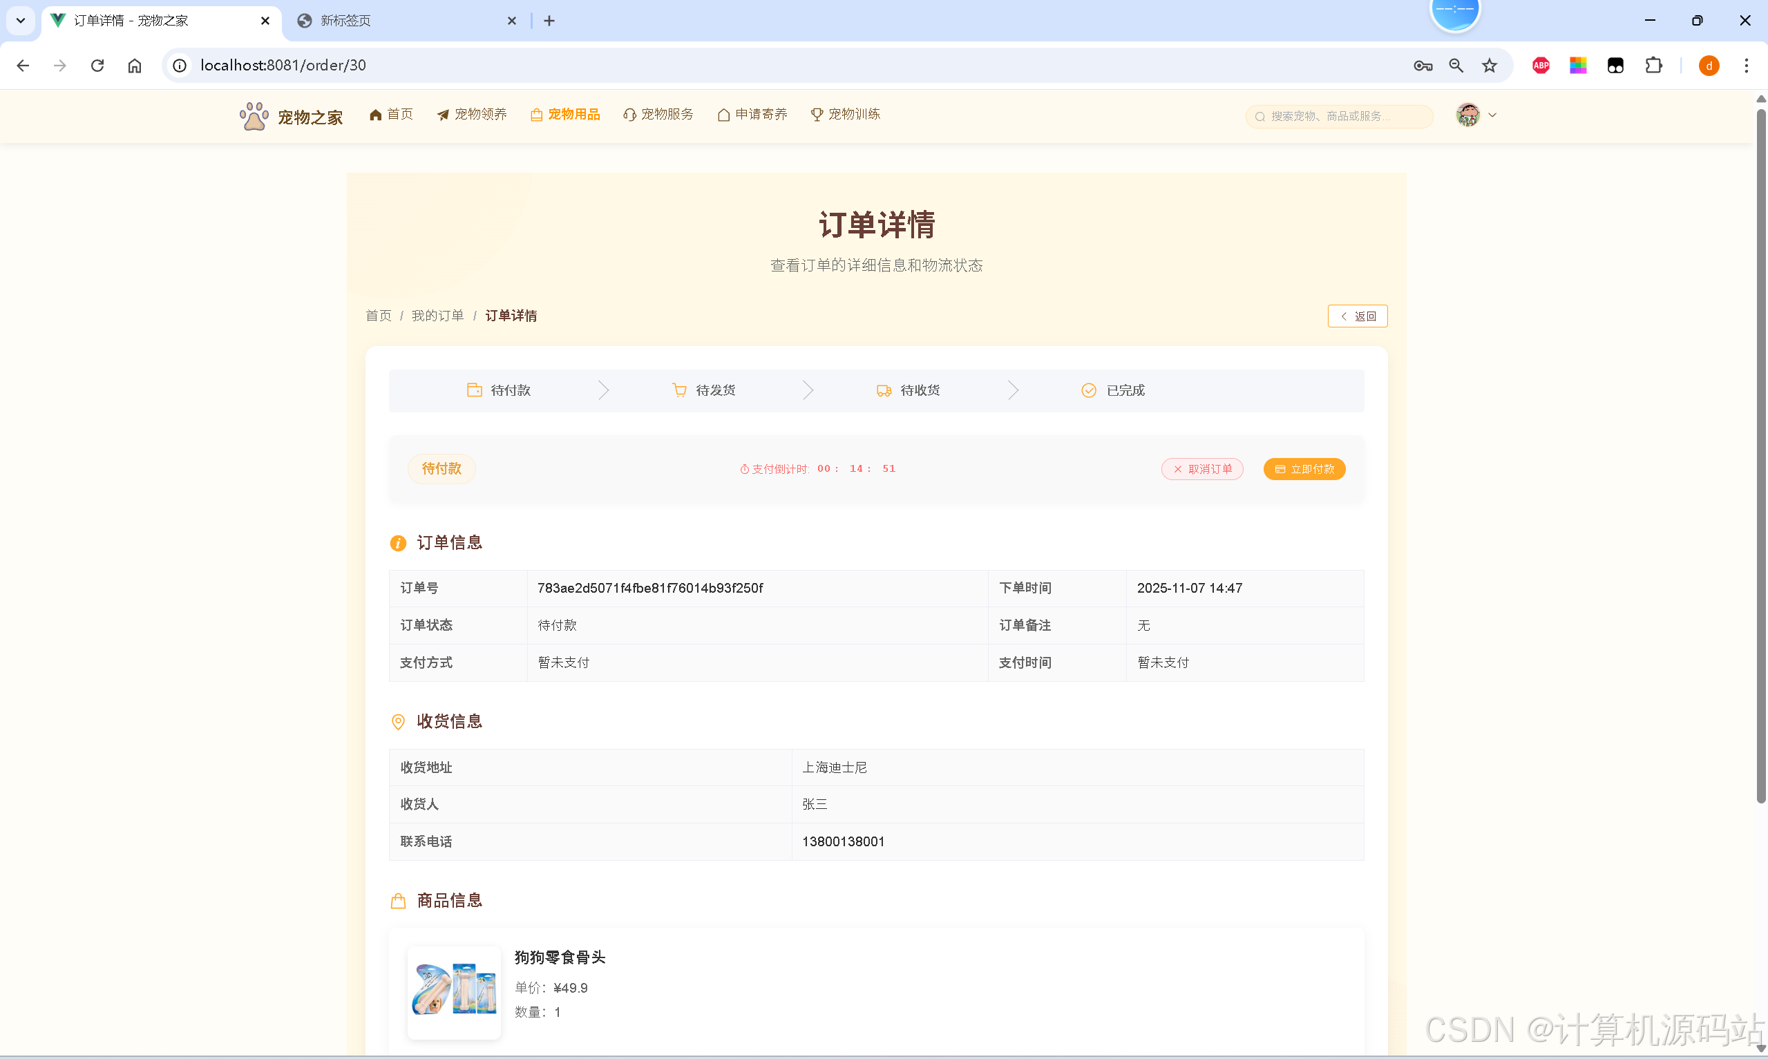Open the 申请寄养 navigation item

[x=752, y=114]
